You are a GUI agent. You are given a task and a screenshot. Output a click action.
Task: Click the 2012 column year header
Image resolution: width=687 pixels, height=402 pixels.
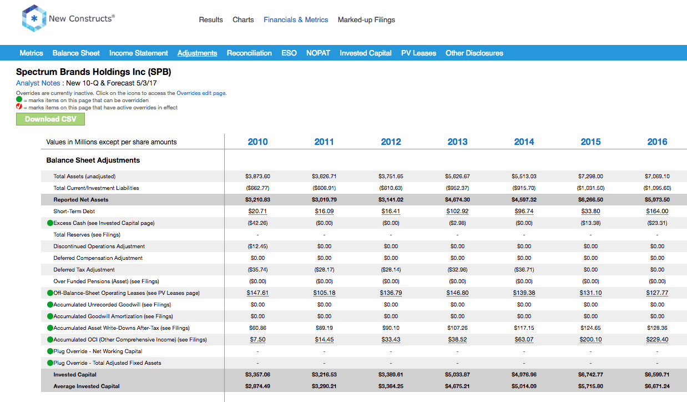coord(391,142)
